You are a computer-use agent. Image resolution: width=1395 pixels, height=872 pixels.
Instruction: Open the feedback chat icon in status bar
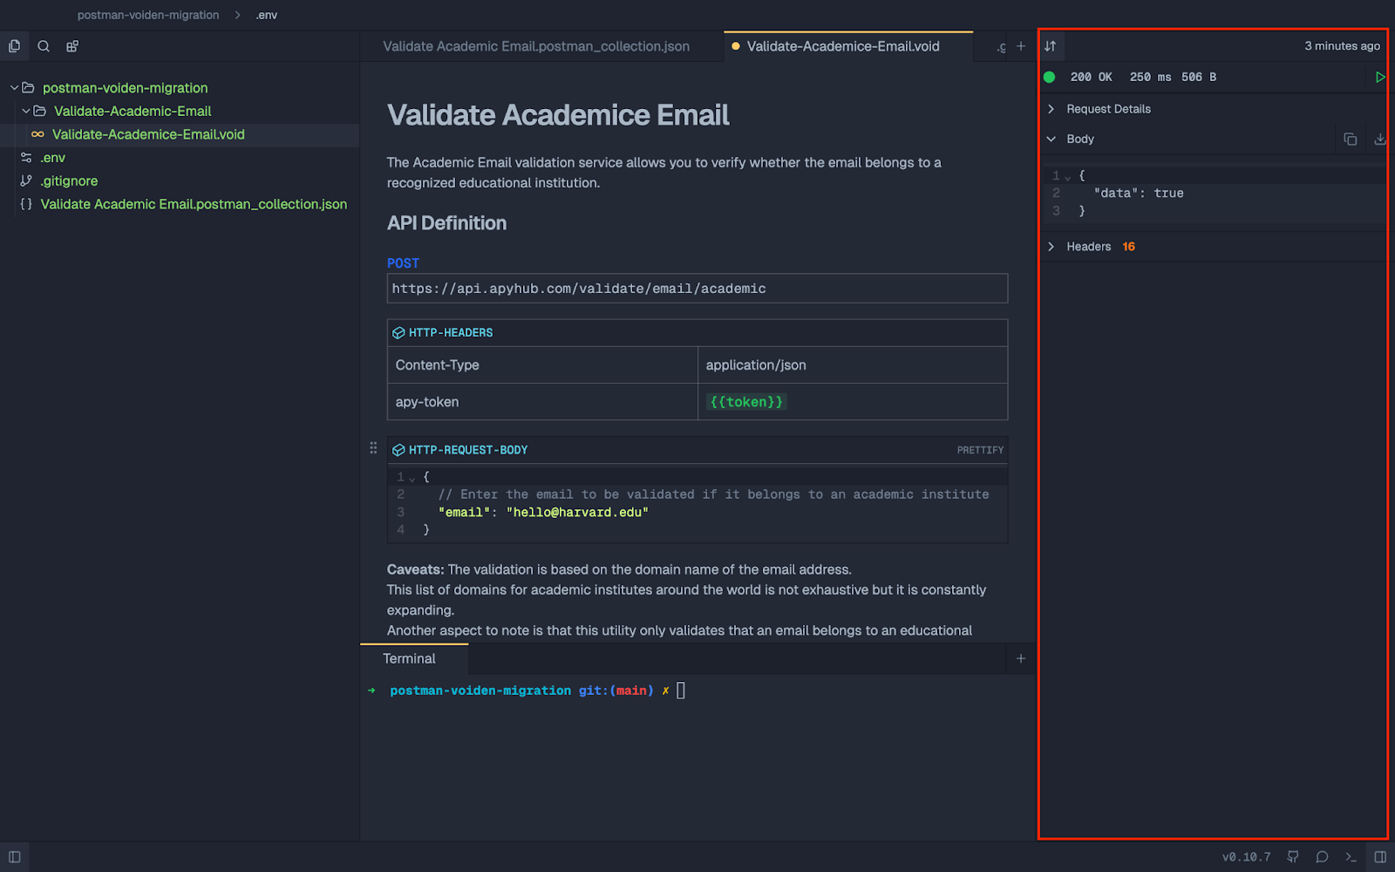click(x=1322, y=856)
